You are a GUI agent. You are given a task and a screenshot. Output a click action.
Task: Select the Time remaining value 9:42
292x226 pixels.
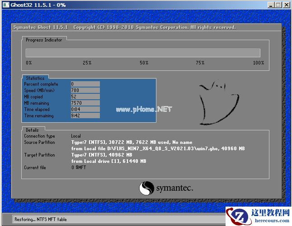(85, 115)
